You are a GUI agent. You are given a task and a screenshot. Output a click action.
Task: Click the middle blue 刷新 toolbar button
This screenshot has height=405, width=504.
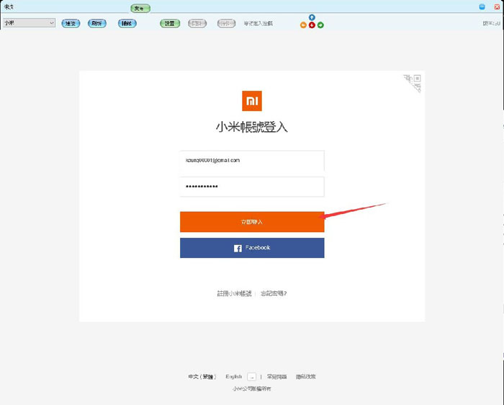click(97, 24)
